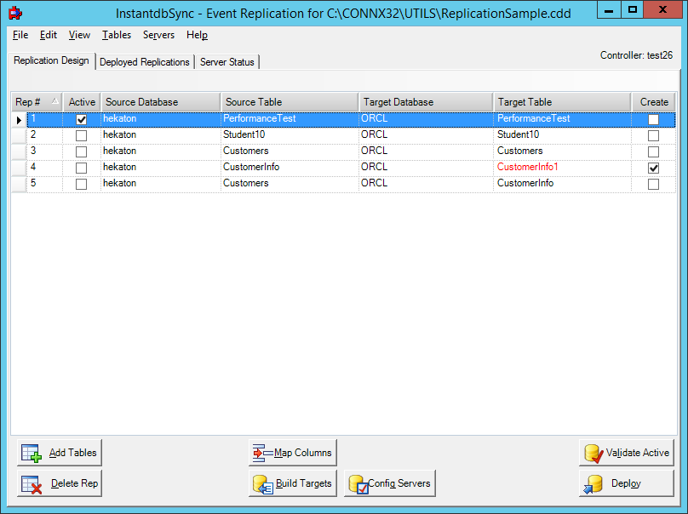Open the Tables menu
Image resolution: width=688 pixels, height=514 pixels.
[x=117, y=35]
